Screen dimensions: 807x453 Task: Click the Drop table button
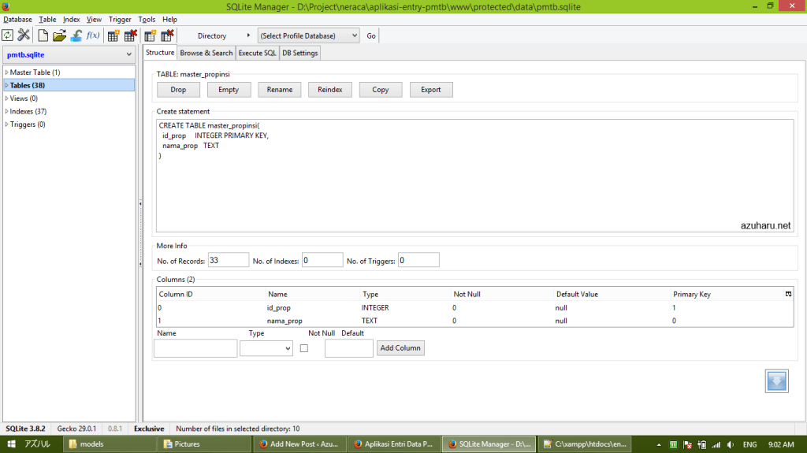pyautogui.click(x=178, y=90)
